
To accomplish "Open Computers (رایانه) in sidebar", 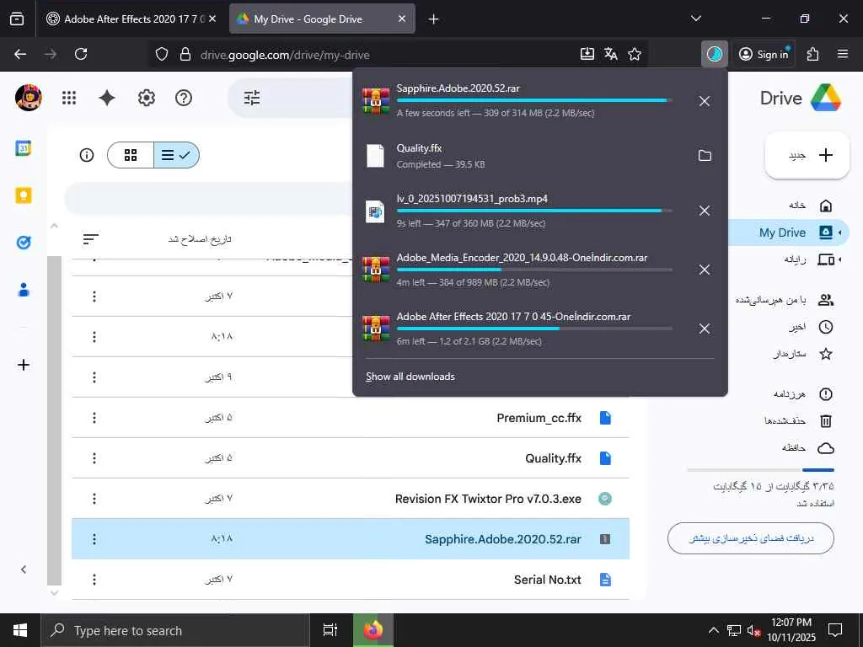I will tap(809, 259).
